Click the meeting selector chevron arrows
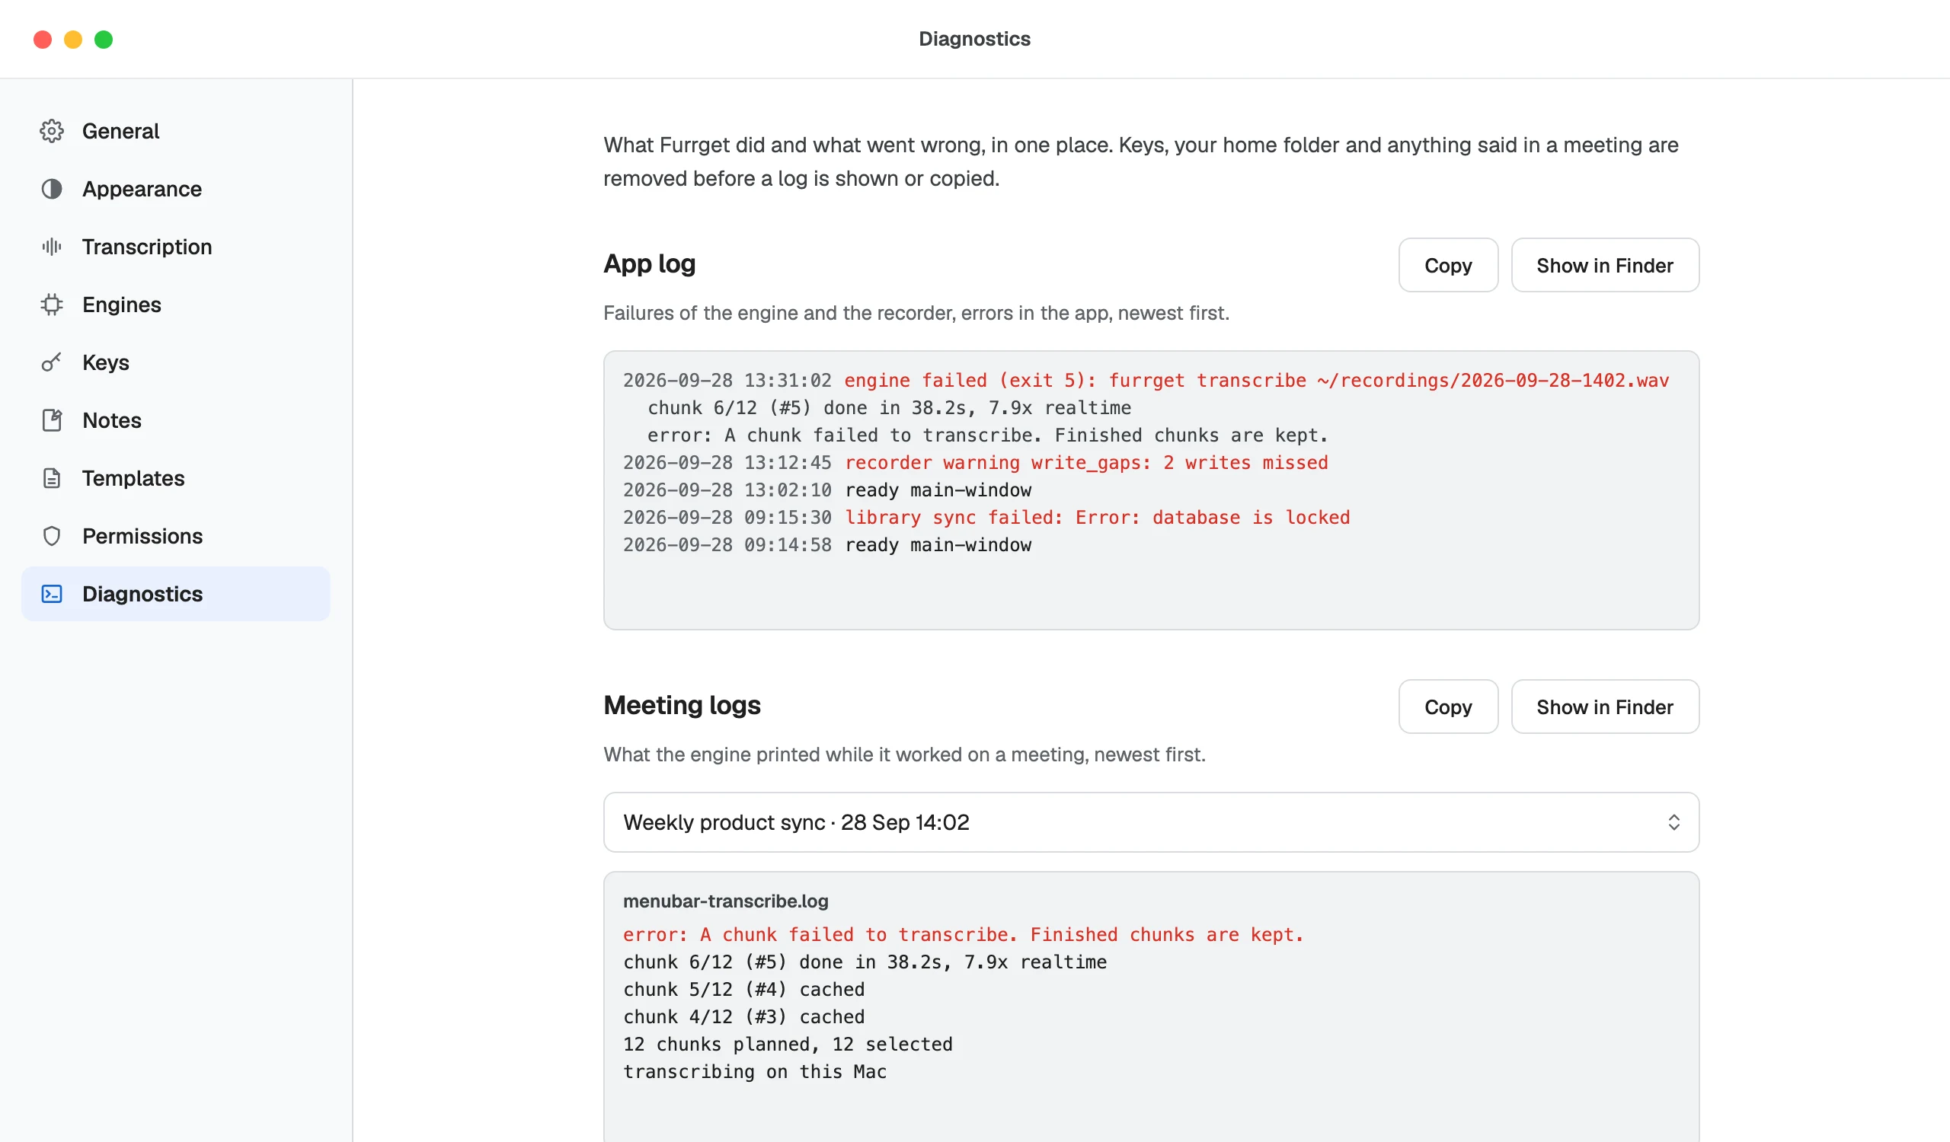Screen dimensions: 1950x1142 click(1673, 822)
